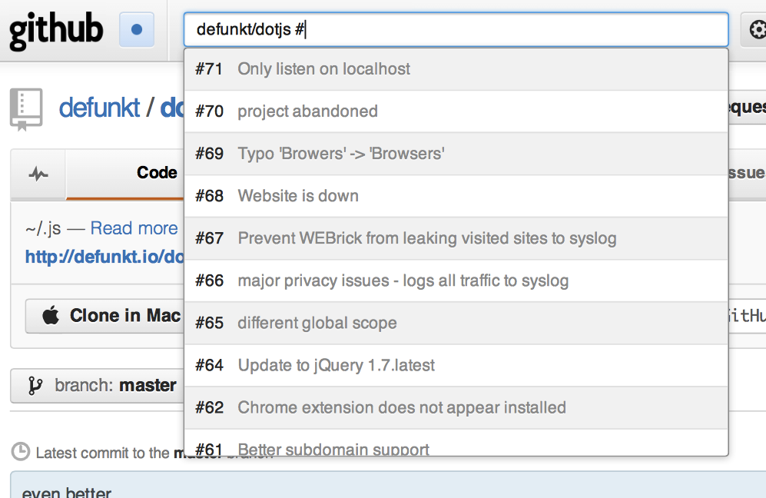Select issue #70 project abandoned
Image resolution: width=766 pixels, height=498 pixels.
456,111
